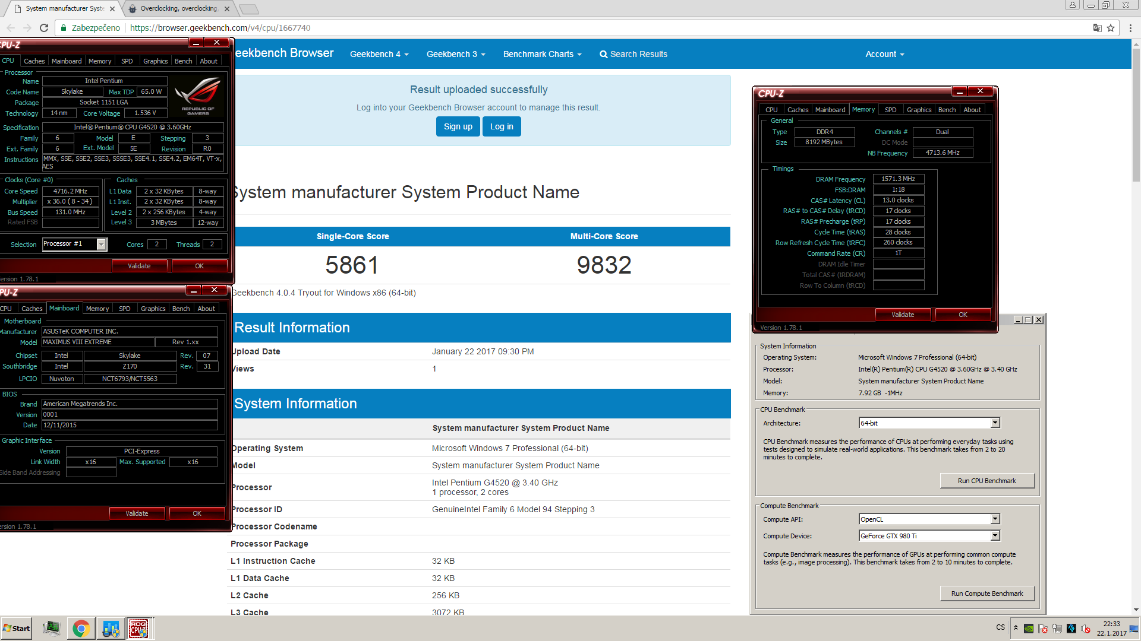Open the Chrome three-dot menu

coord(1130,28)
